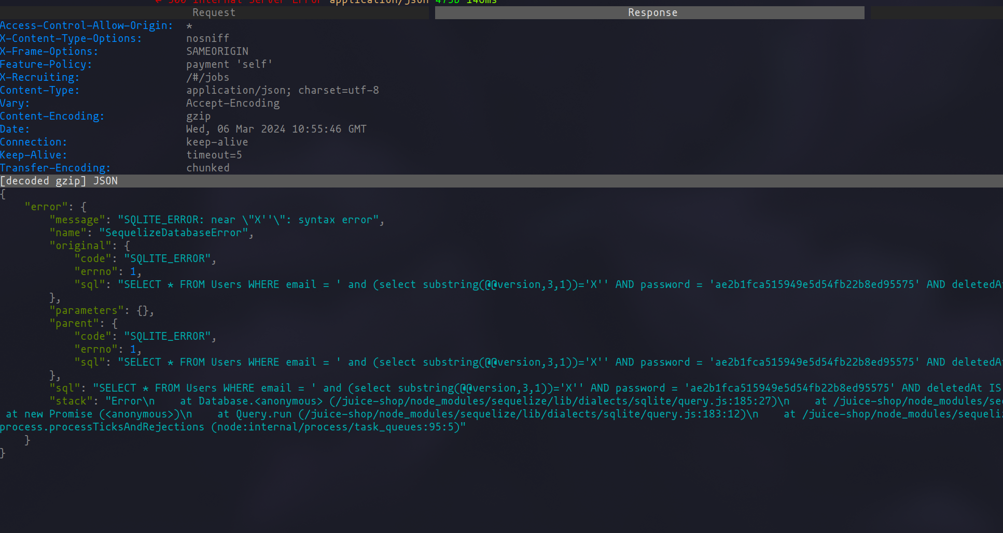This screenshot has width=1003, height=533.
Task: Select the Response tab
Action: tap(652, 12)
